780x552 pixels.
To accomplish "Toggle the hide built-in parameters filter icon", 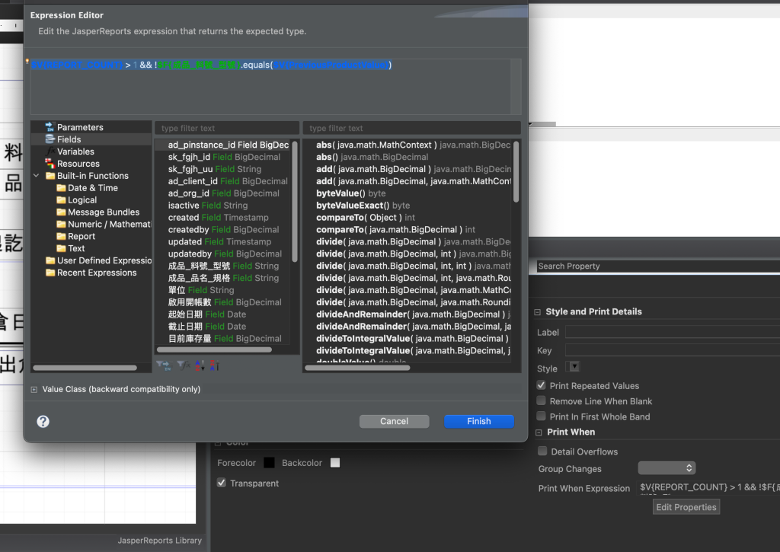I will pos(163,365).
